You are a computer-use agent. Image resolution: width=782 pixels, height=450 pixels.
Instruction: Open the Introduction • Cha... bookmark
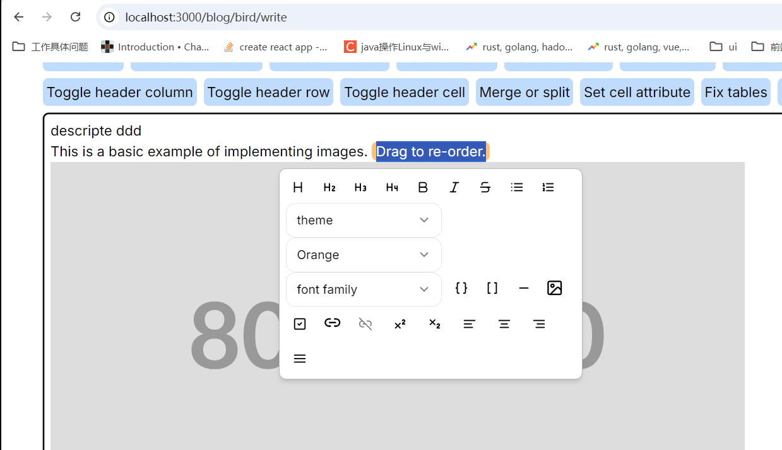(155, 47)
